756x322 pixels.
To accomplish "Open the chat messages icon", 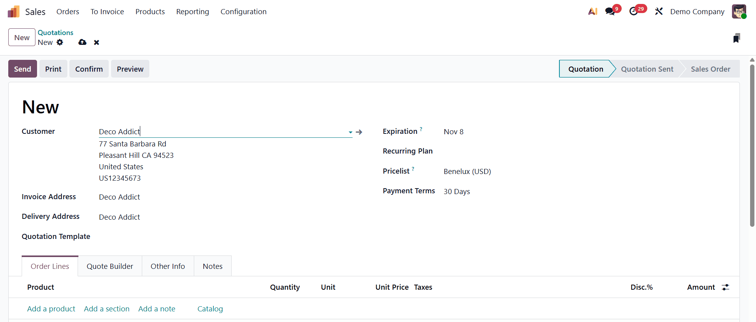I will [x=610, y=11].
